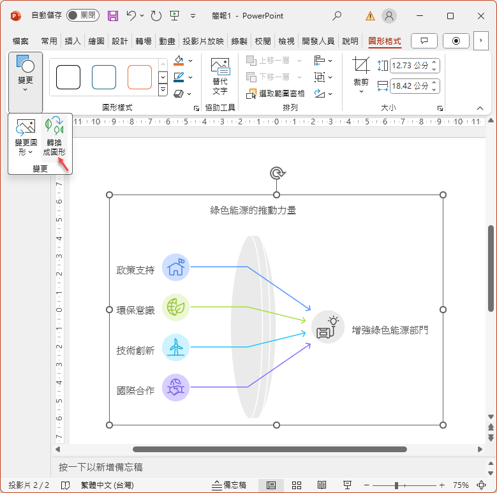497x493 pixels.
Task: Click 繁體中文 (台灣) language indicator
Action: 107,485
